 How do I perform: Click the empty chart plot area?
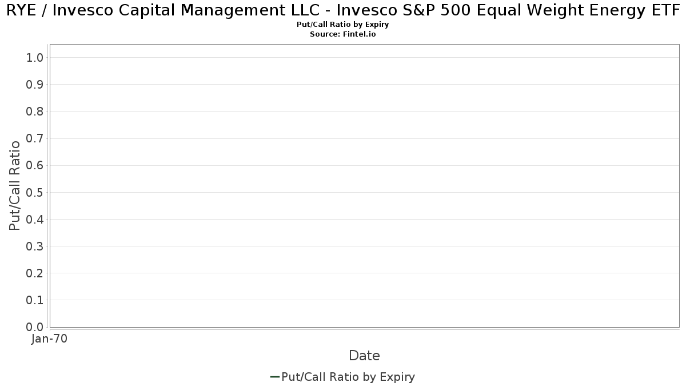364,186
